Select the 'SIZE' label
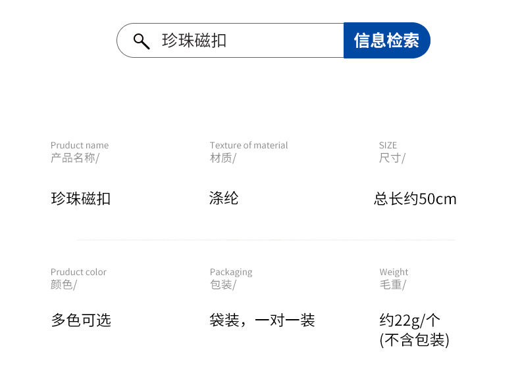The image size is (520, 392). 388,145
